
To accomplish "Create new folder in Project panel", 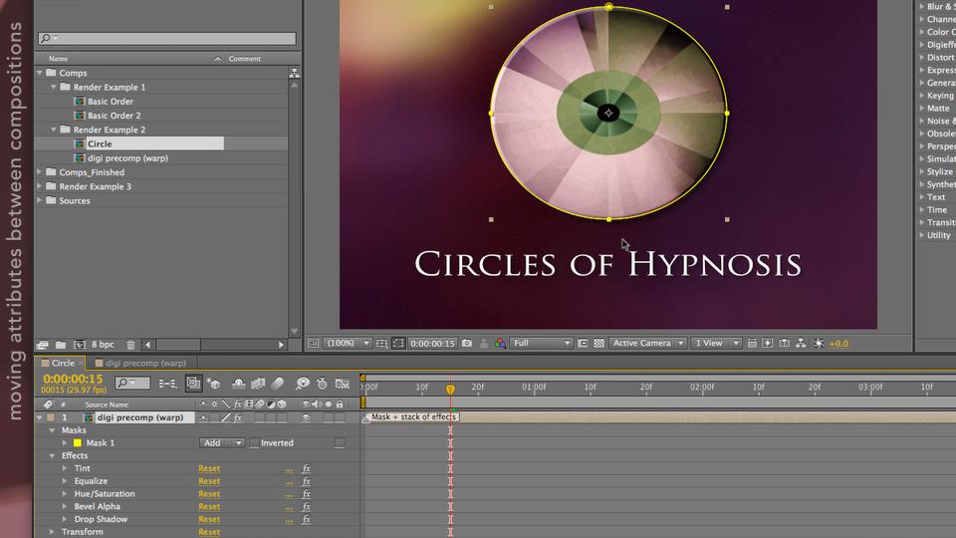I will [61, 345].
